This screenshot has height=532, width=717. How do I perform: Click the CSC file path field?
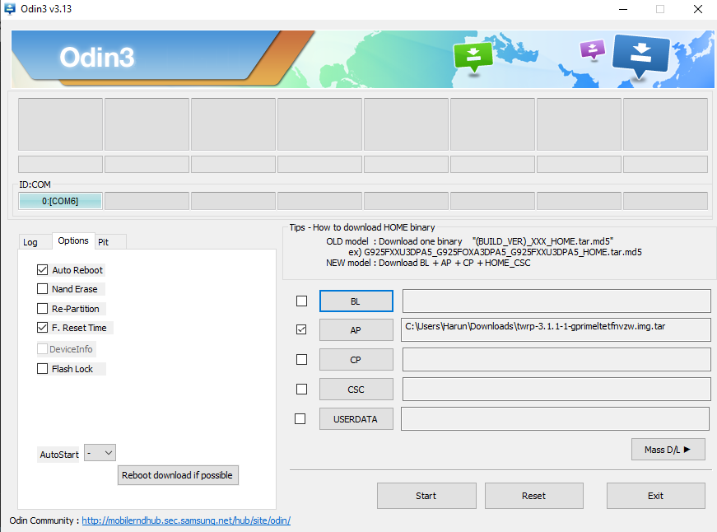tap(556, 390)
